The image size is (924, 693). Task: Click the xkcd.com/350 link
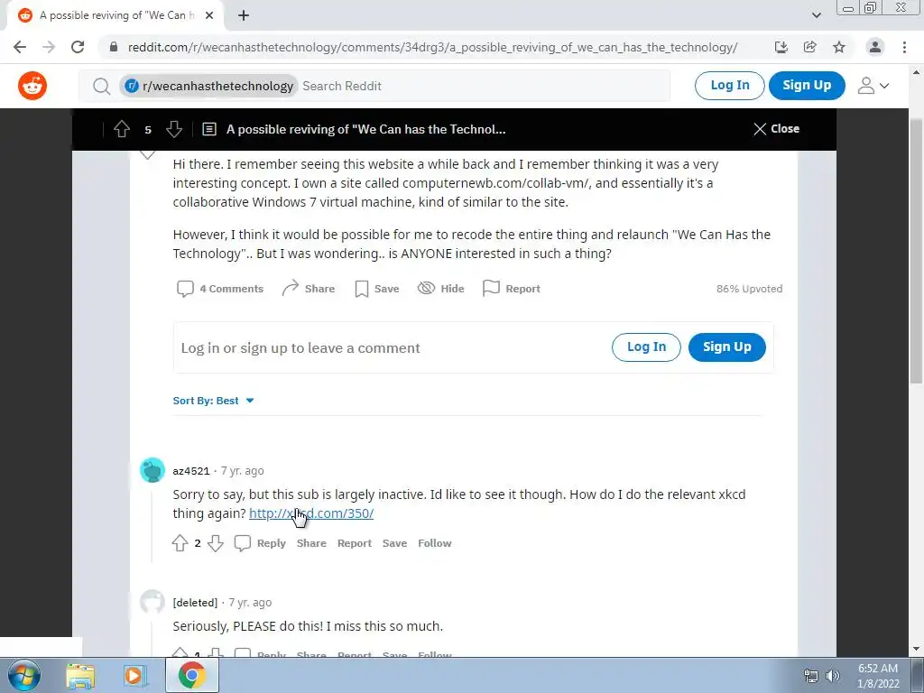pyautogui.click(x=311, y=513)
